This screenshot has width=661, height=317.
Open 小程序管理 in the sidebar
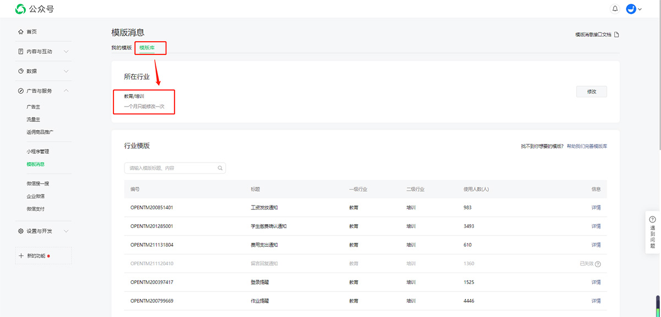point(37,152)
